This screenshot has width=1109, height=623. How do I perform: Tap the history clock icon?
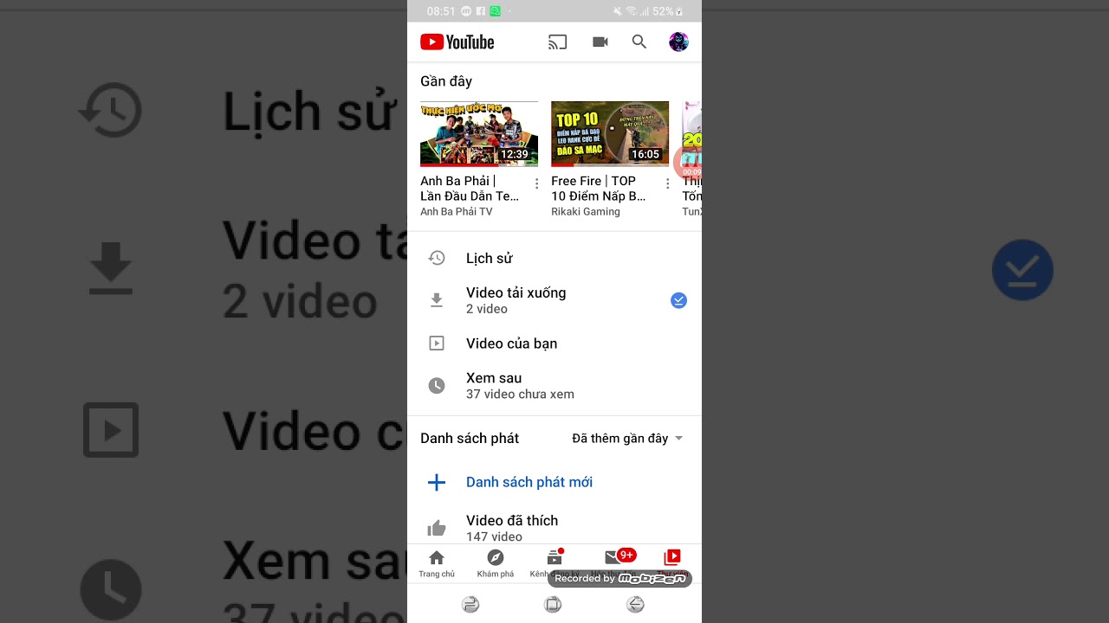(x=437, y=258)
